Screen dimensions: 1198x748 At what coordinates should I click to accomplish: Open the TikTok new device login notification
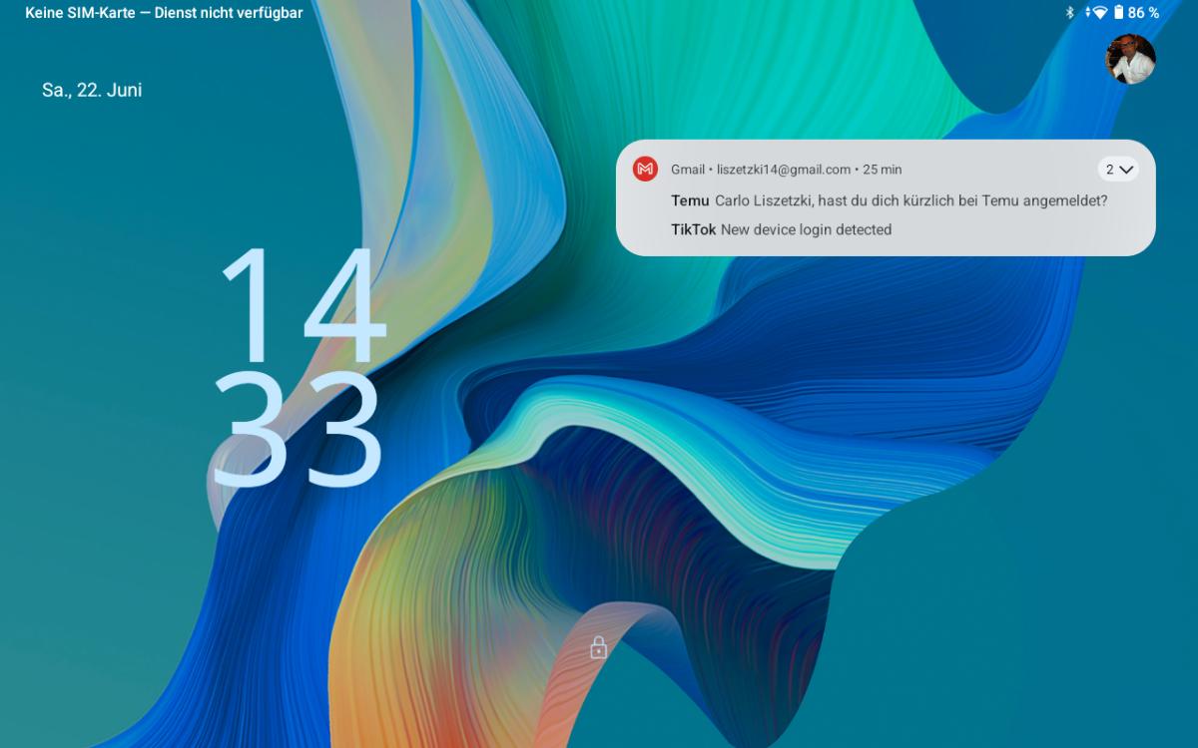pos(781,229)
